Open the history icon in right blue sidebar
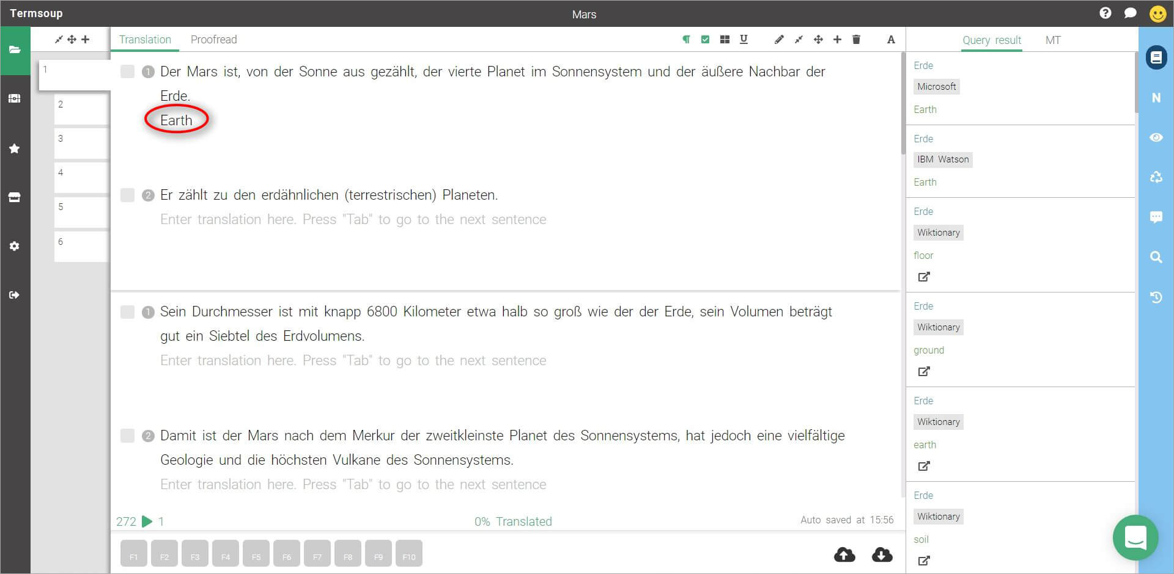Image resolution: width=1174 pixels, height=574 pixels. click(x=1156, y=297)
